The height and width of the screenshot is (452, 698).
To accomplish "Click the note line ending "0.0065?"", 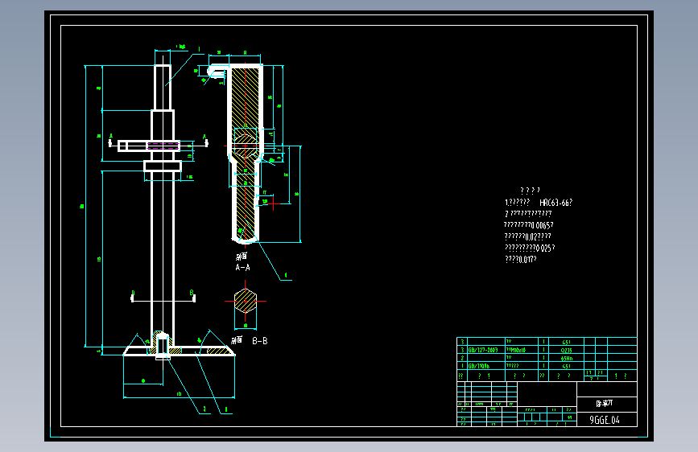I will point(528,225).
